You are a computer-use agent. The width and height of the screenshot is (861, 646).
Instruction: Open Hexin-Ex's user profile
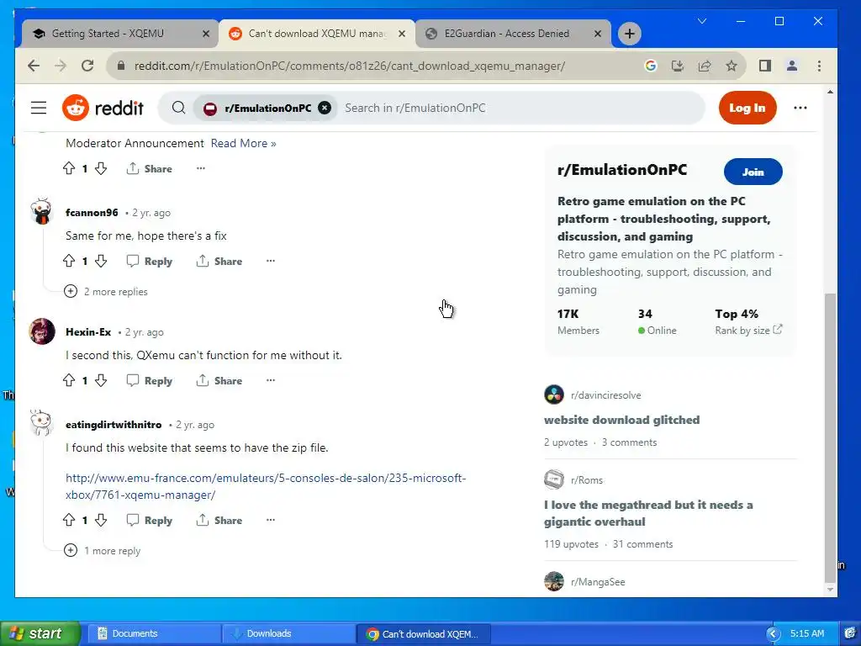coord(88,331)
